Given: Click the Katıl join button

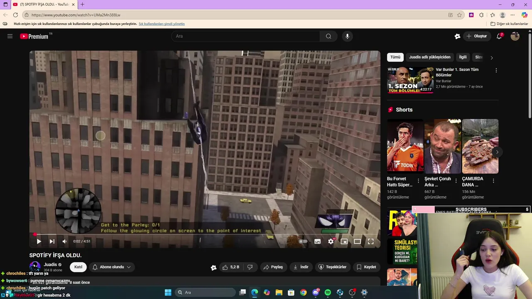Looking at the screenshot, I should click(78, 267).
